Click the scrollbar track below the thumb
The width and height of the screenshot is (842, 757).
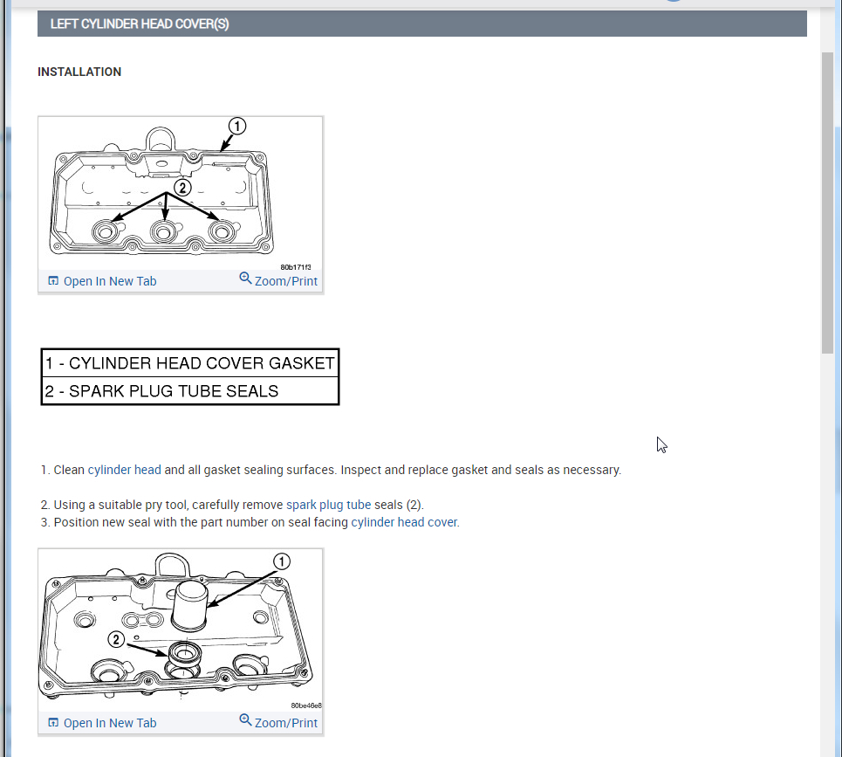tap(827, 554)
